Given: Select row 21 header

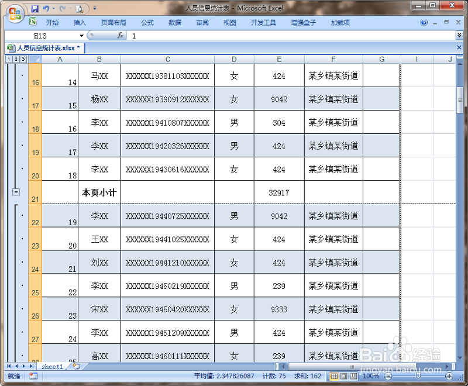Looking at the screenshot, I should coord(35,192).
